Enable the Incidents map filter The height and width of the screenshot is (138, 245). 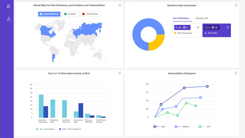tap(70, 14)
